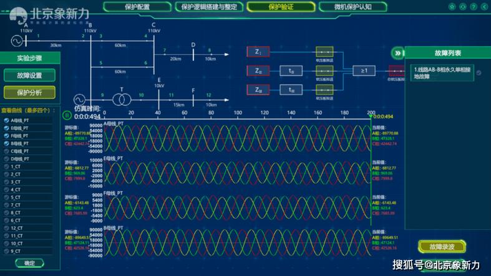The height and width of the screenshot is (276, 491).
Task: Click the F母线_PT waveform chart
Action: [237, 208]
